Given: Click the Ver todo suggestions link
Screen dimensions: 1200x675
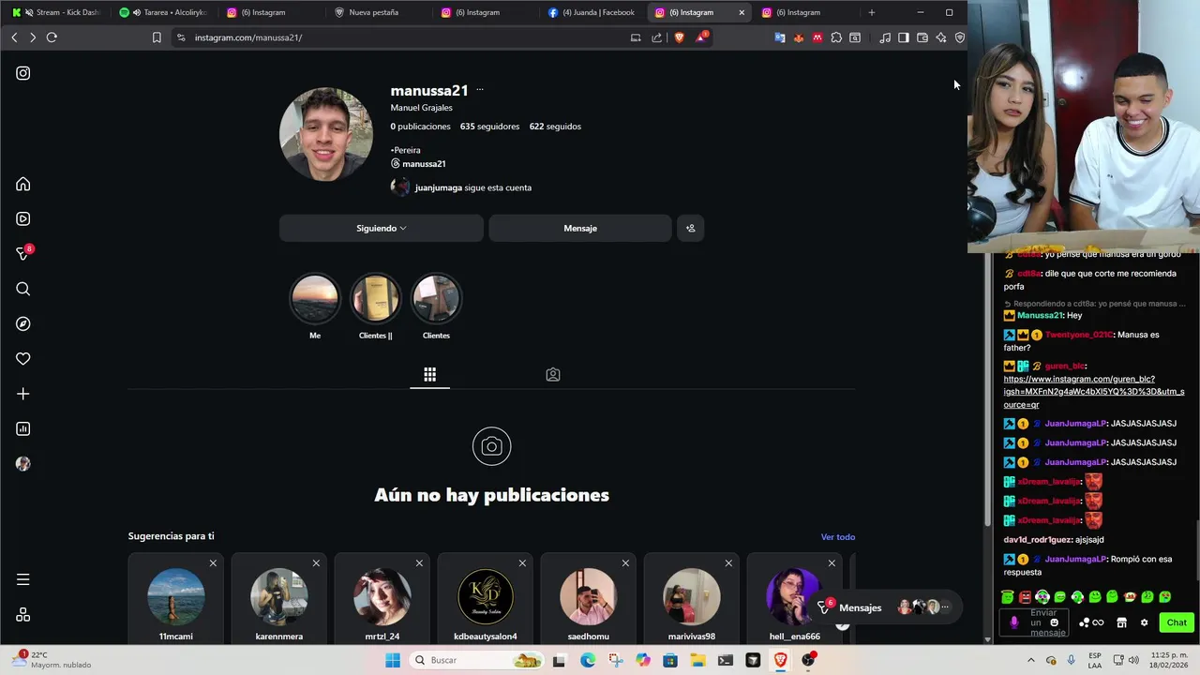Looking at the screenshot, I should pos(837,537).
